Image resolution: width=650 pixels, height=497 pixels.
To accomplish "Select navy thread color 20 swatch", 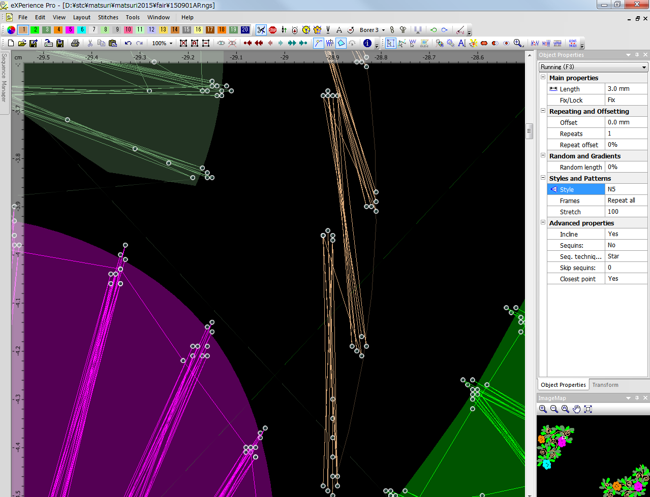I will pyautogui.click(x=245, y=30).
